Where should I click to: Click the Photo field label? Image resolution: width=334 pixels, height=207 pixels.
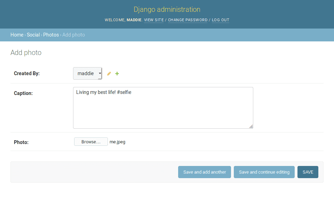coord(21,142)
